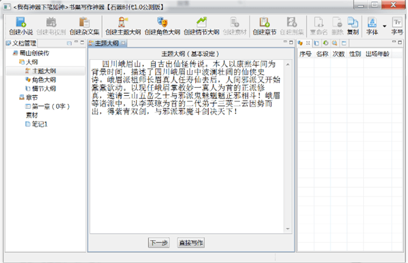Minimize the right-side role panel
The height and width of the screenshot is (263, 408).
point(394,41)
